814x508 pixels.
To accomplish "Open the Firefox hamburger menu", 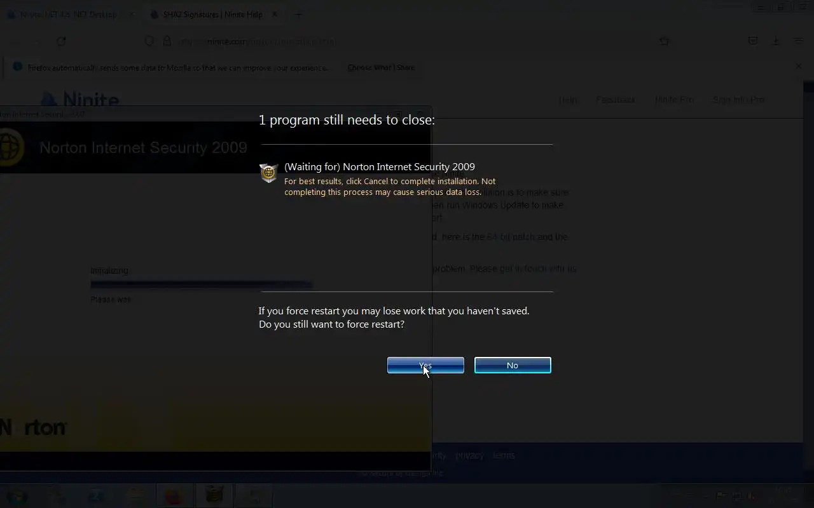I will [798, 41].
